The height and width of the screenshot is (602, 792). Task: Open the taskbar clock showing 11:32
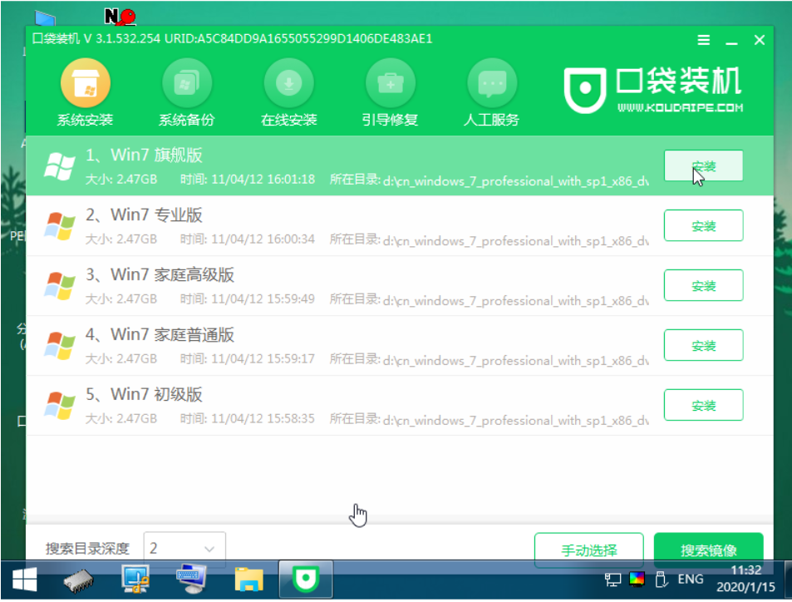click(745, 579)
